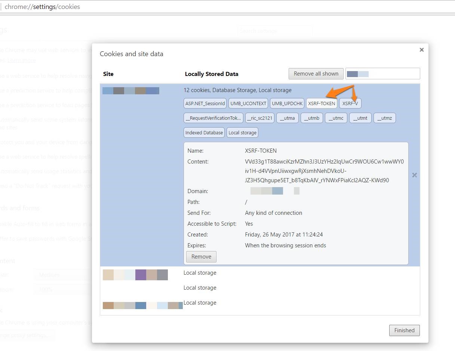Select the __utmz cookie chip
The width and height of the screenshot is (455, 351).
coord(384,118)
